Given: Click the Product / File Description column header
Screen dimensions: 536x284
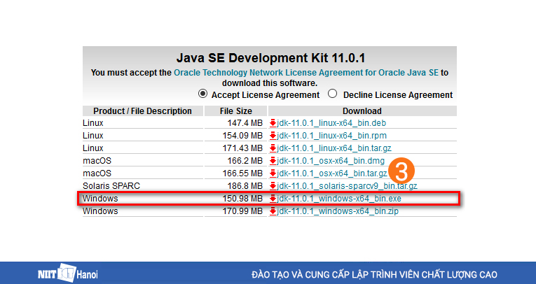Looking at the screenshot, I should pos(142,111).
